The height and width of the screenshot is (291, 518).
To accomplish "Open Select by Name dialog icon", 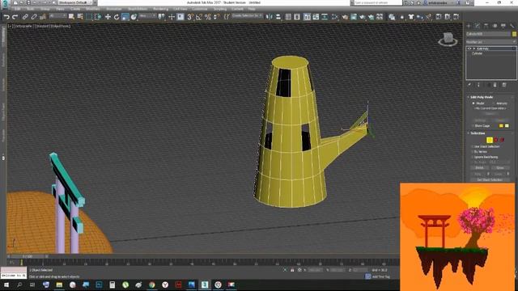I will [80, 16].
